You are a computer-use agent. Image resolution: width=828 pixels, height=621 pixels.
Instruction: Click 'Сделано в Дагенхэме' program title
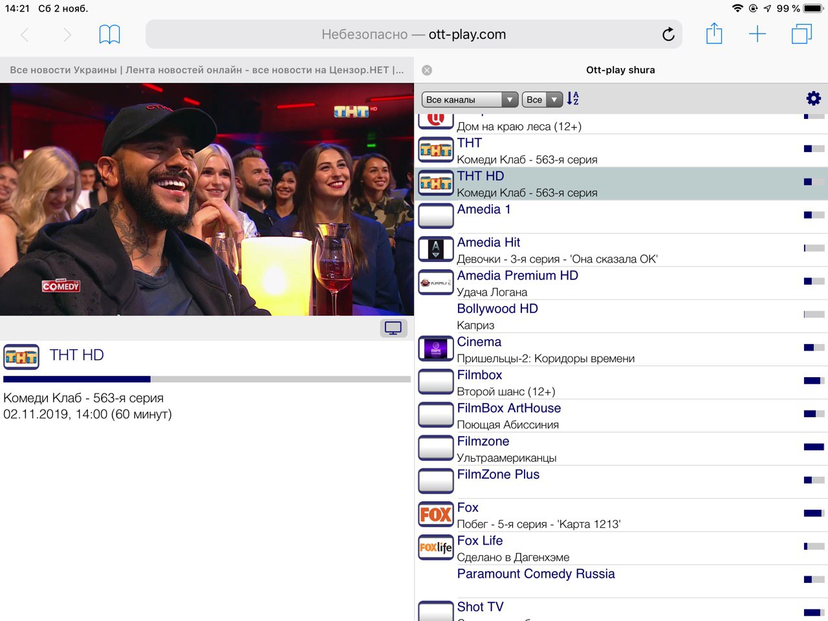[x=513, y=558]
